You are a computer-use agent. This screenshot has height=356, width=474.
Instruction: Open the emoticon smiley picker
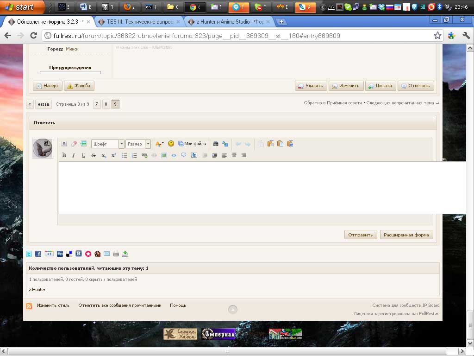pos(171,144)
